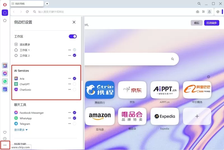Image resolution: width=224 pixels, height=150 pixels.
Task: Switch to the 我的导航 tab
Action: click(x=27, y=4)
